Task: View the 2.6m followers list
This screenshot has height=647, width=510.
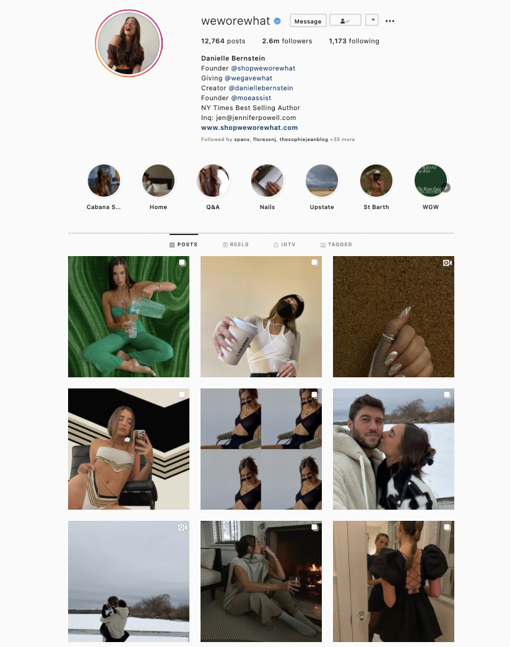Action: coord(287,41)
